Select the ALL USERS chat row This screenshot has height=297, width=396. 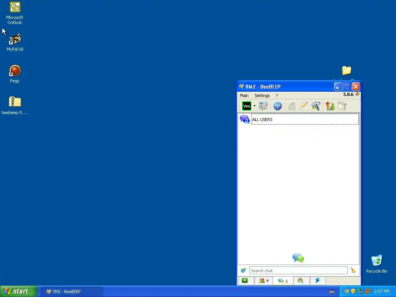(x=299, y=119)
